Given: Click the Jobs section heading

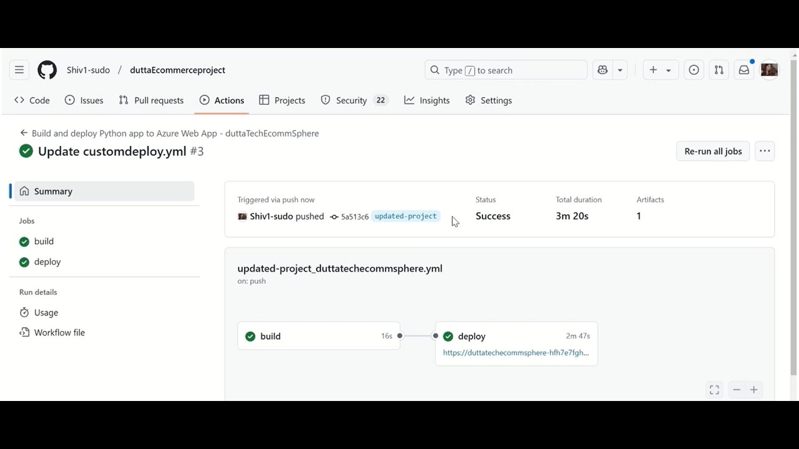Looking at the screenshot, I should [x=27, y=221].
